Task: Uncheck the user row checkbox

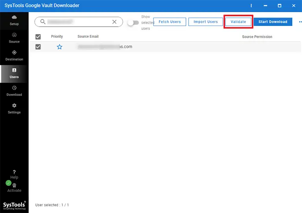Action: tap(38, 47)
